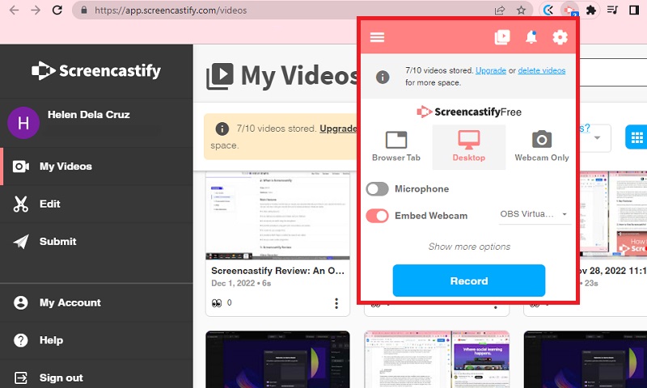
Task: Click the share page icon in address bar
Action: click(500, 11)
